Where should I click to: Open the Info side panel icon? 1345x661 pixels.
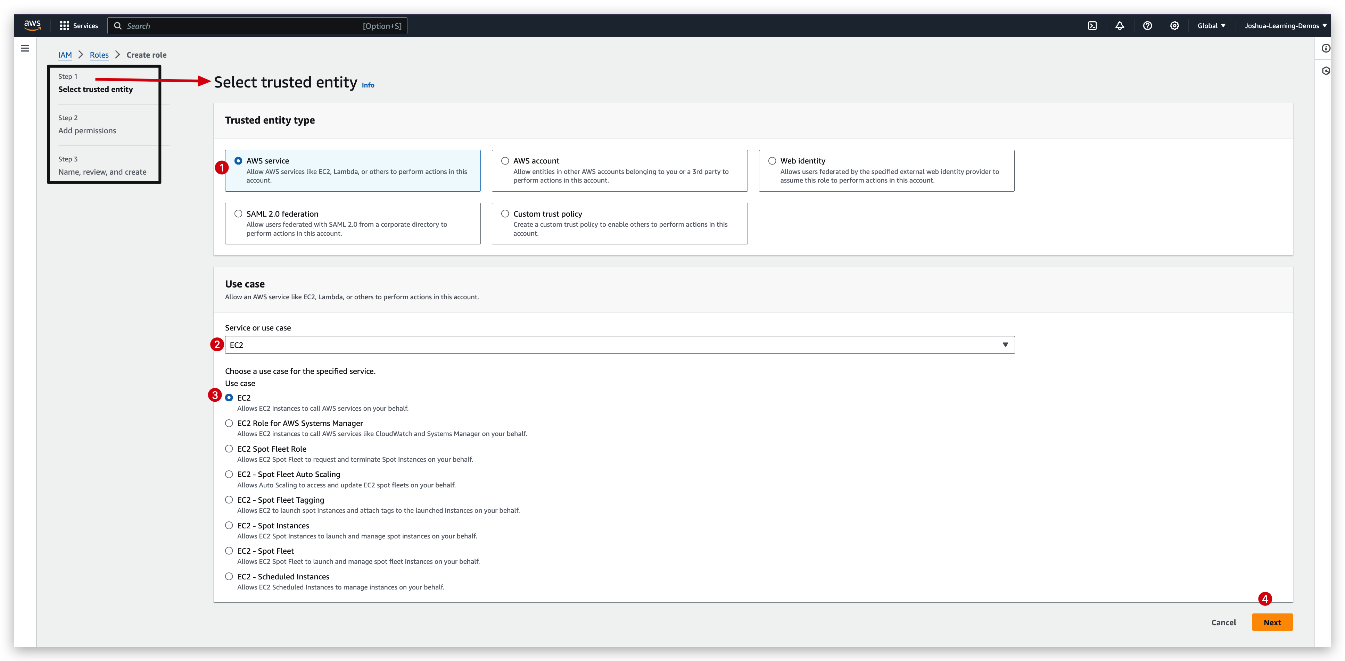(x=1326, y=48)
